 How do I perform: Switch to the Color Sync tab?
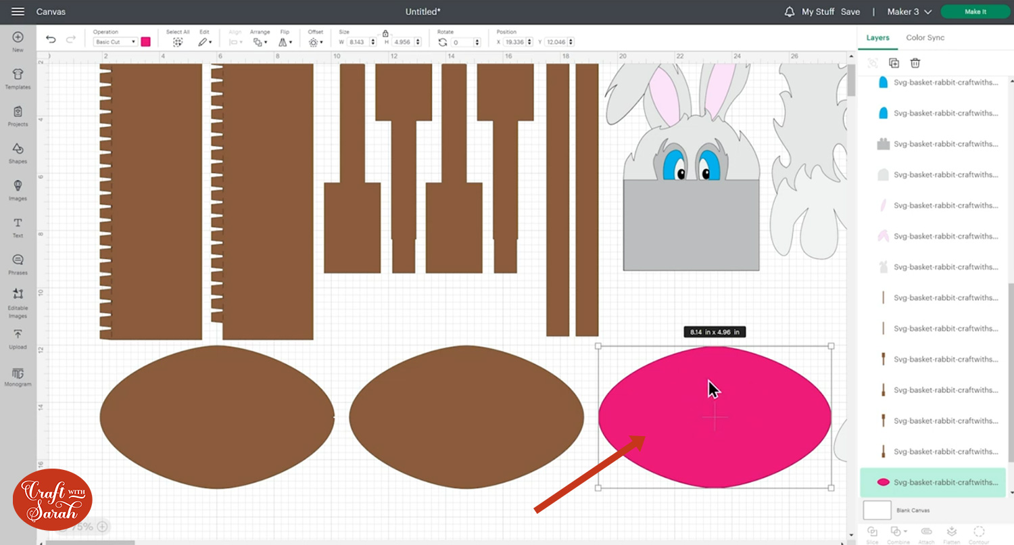pos(925,38)
